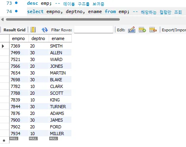Select the ename cell ALLEN
186x147 pixels.
coord(60,53)
